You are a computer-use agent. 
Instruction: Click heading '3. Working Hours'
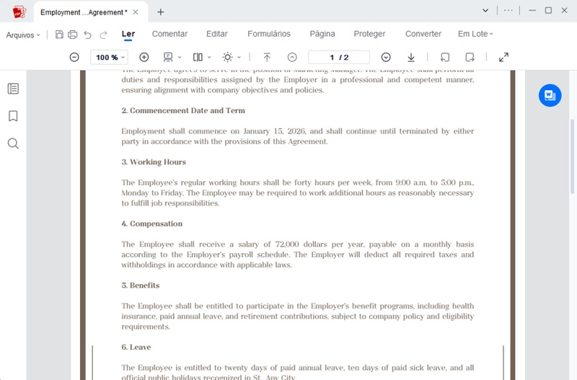pos(154,162)
